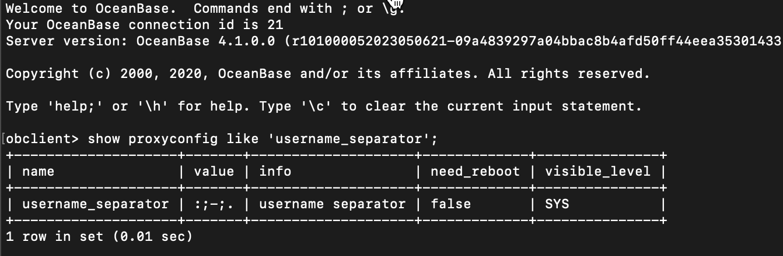Screen dimensions: 783x256
Task: Click the '1 row in set' result line
Action: [99, 237]
